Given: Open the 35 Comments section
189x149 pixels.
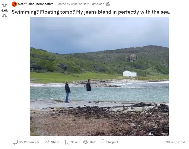Looking at the screenshot, I should (x=29, y=142).
